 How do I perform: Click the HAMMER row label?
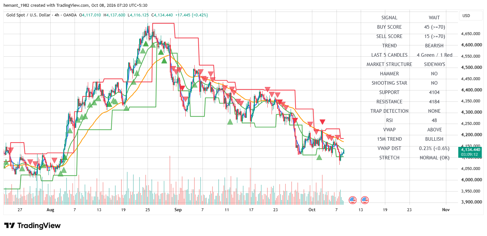(x=389, y=74)
